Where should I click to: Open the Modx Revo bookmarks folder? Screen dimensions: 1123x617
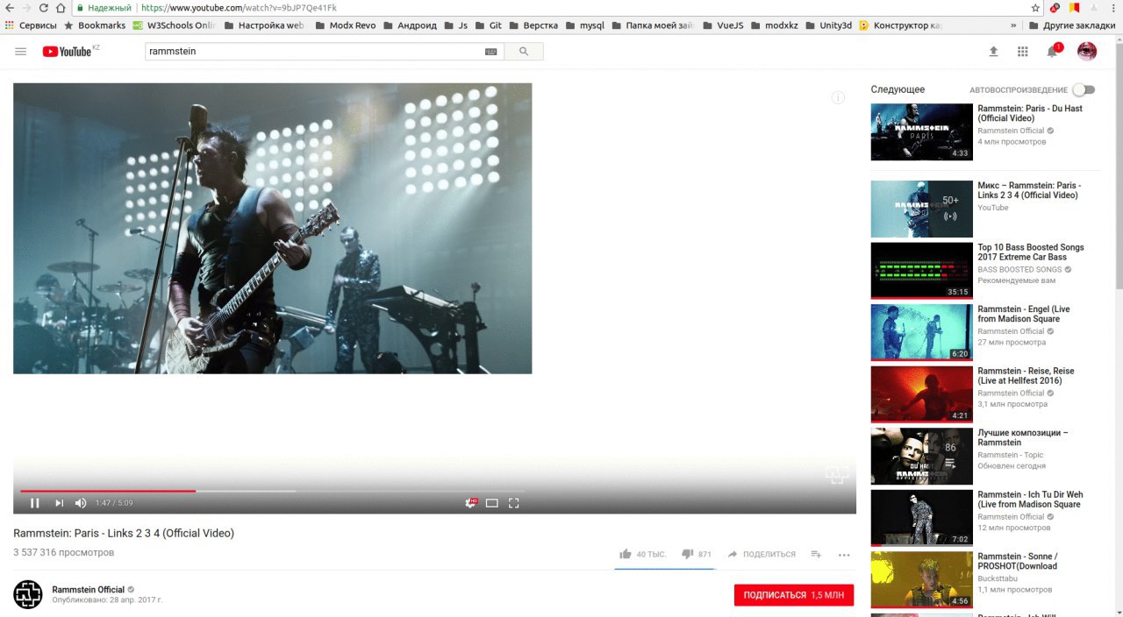click(x=345, y=25)
